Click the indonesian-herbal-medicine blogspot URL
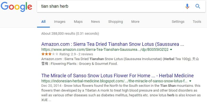Viewport: 207px width, 104px height. [114, 81]
